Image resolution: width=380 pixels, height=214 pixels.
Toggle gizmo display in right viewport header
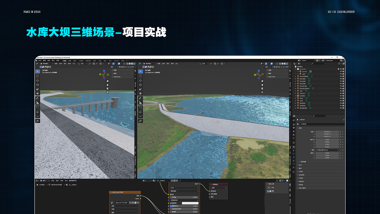(266, 64)
